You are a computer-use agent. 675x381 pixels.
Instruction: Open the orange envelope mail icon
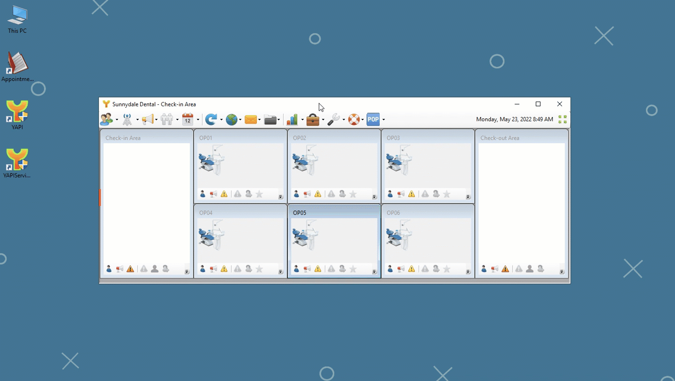[251, 120]
